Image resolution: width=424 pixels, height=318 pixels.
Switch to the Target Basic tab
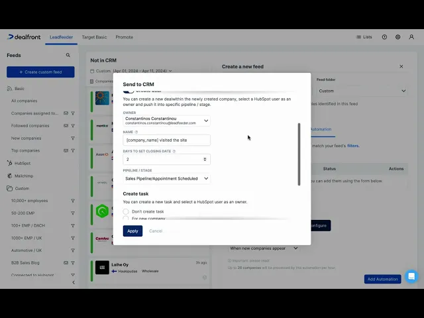94,37
